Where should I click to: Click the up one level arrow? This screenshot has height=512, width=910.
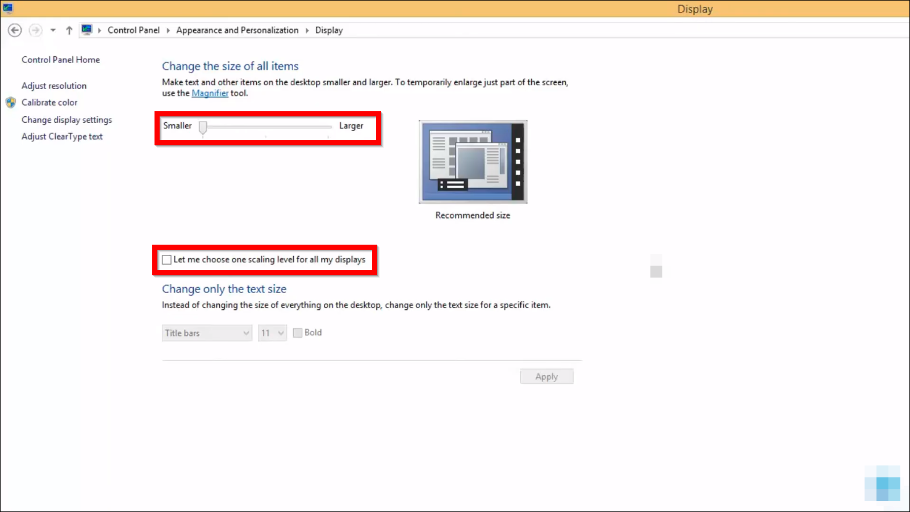[69, 30]
